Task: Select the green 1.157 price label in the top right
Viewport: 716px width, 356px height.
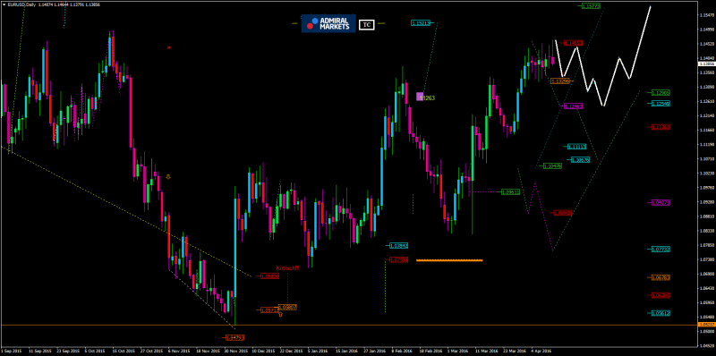Action: click(x=591, y=6)
